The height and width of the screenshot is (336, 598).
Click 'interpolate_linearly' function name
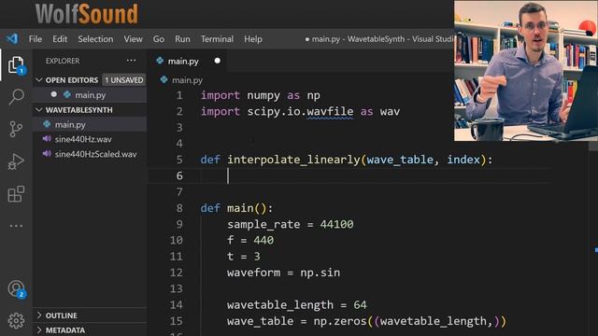pyautogui.click(x=293, y=160)
